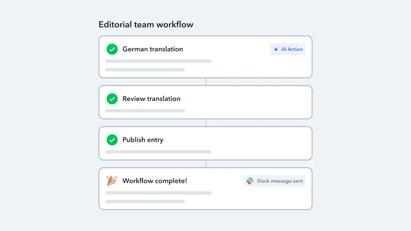Viewport: 411px width, 231px height.
Task: Open the German translation step title
Action: [153, 49]
